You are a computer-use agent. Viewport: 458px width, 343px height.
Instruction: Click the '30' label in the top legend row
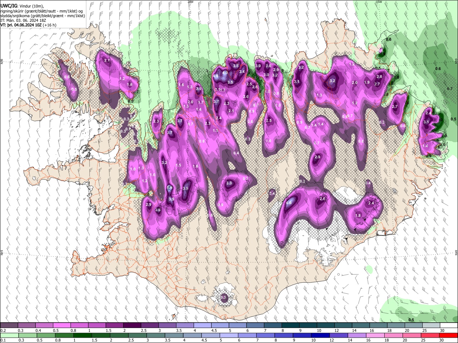coord(442,330)
